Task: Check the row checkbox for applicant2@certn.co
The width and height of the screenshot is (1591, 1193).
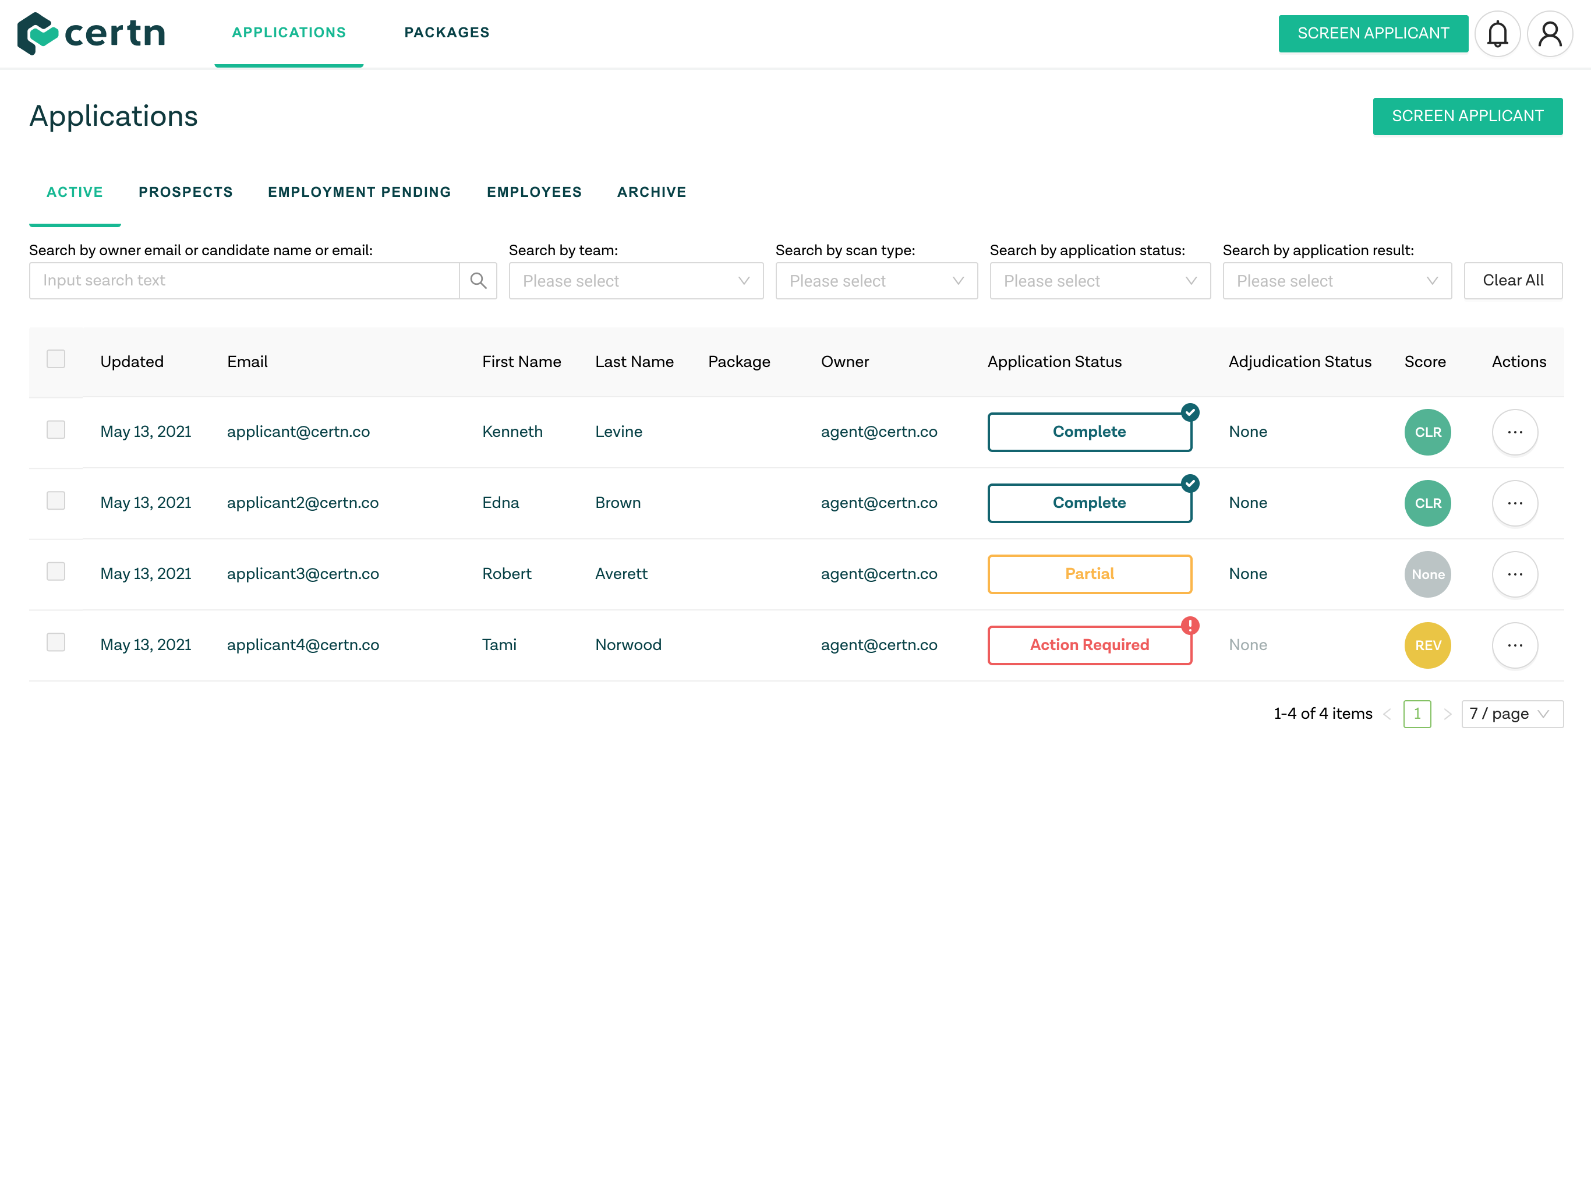Action: [x=56, y=500]
